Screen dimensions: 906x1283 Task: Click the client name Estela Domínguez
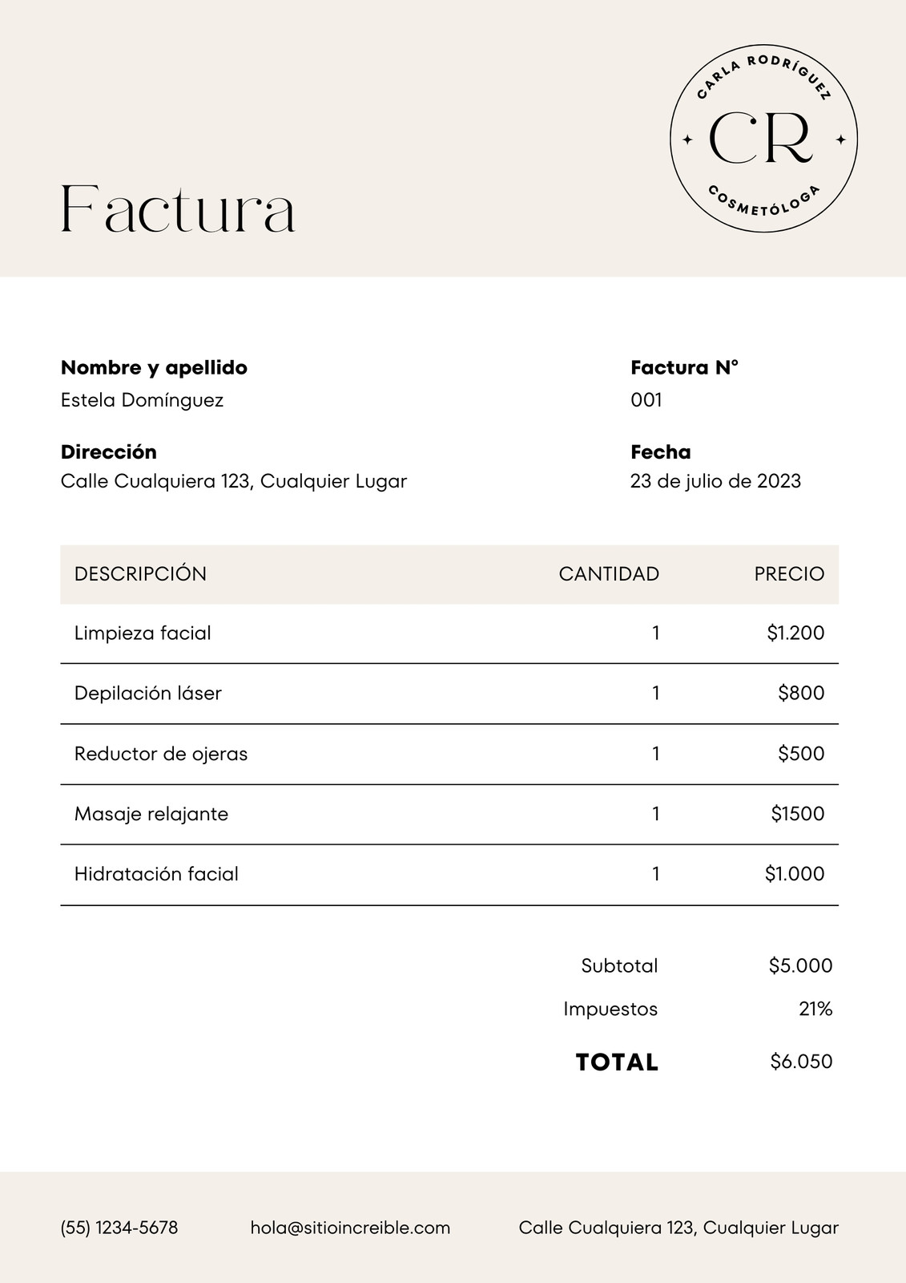(x=142, y=400)
